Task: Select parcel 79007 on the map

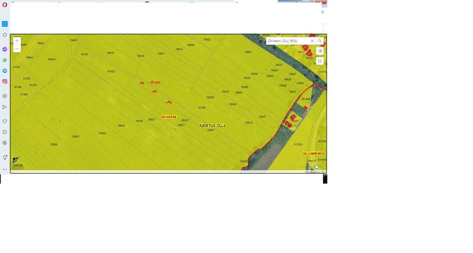Action: [74, 40]
